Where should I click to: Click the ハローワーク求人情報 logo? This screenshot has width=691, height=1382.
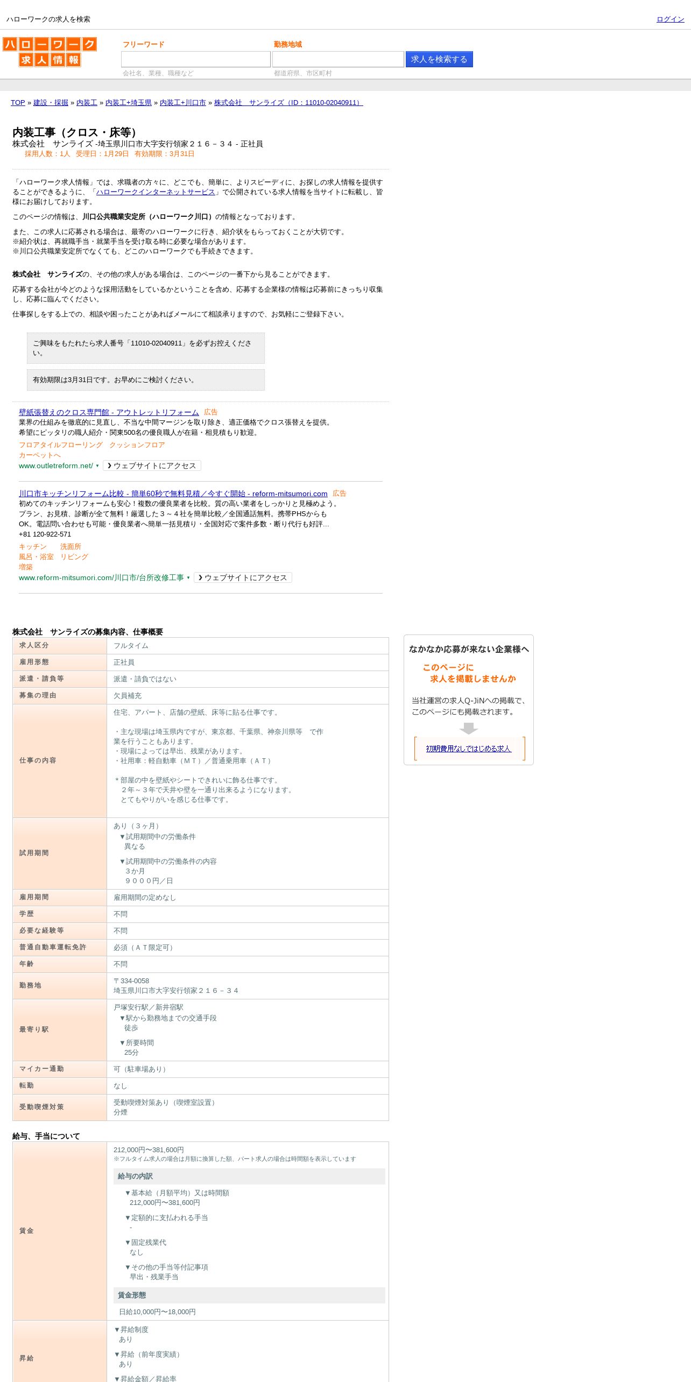50,52
